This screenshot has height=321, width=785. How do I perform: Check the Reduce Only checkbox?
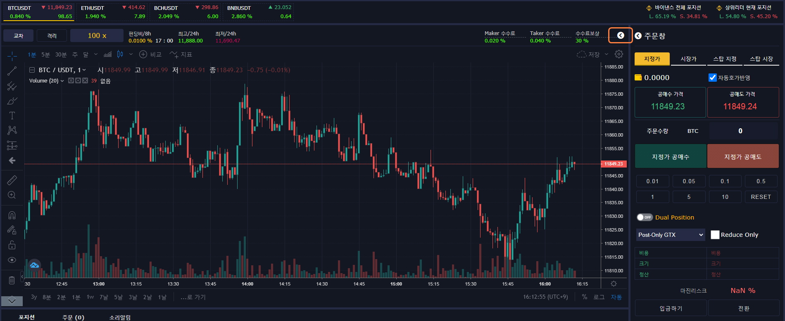pyautogui.click(x=715, y=235)
